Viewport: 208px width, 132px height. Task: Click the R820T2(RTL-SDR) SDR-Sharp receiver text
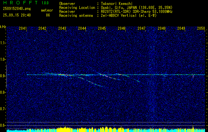(x=137, y=12)
